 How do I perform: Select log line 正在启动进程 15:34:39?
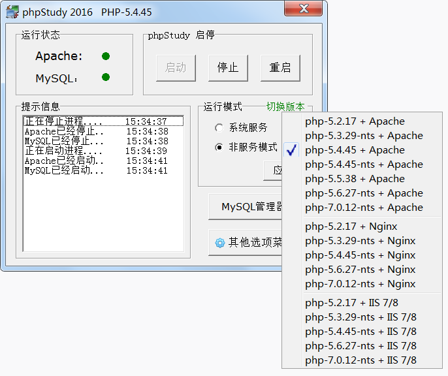tap(103, 151)
